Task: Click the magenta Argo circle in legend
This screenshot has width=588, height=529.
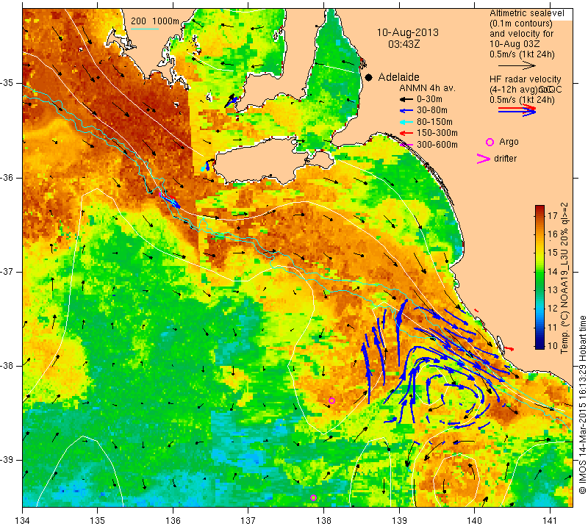Action: [490, 142]
